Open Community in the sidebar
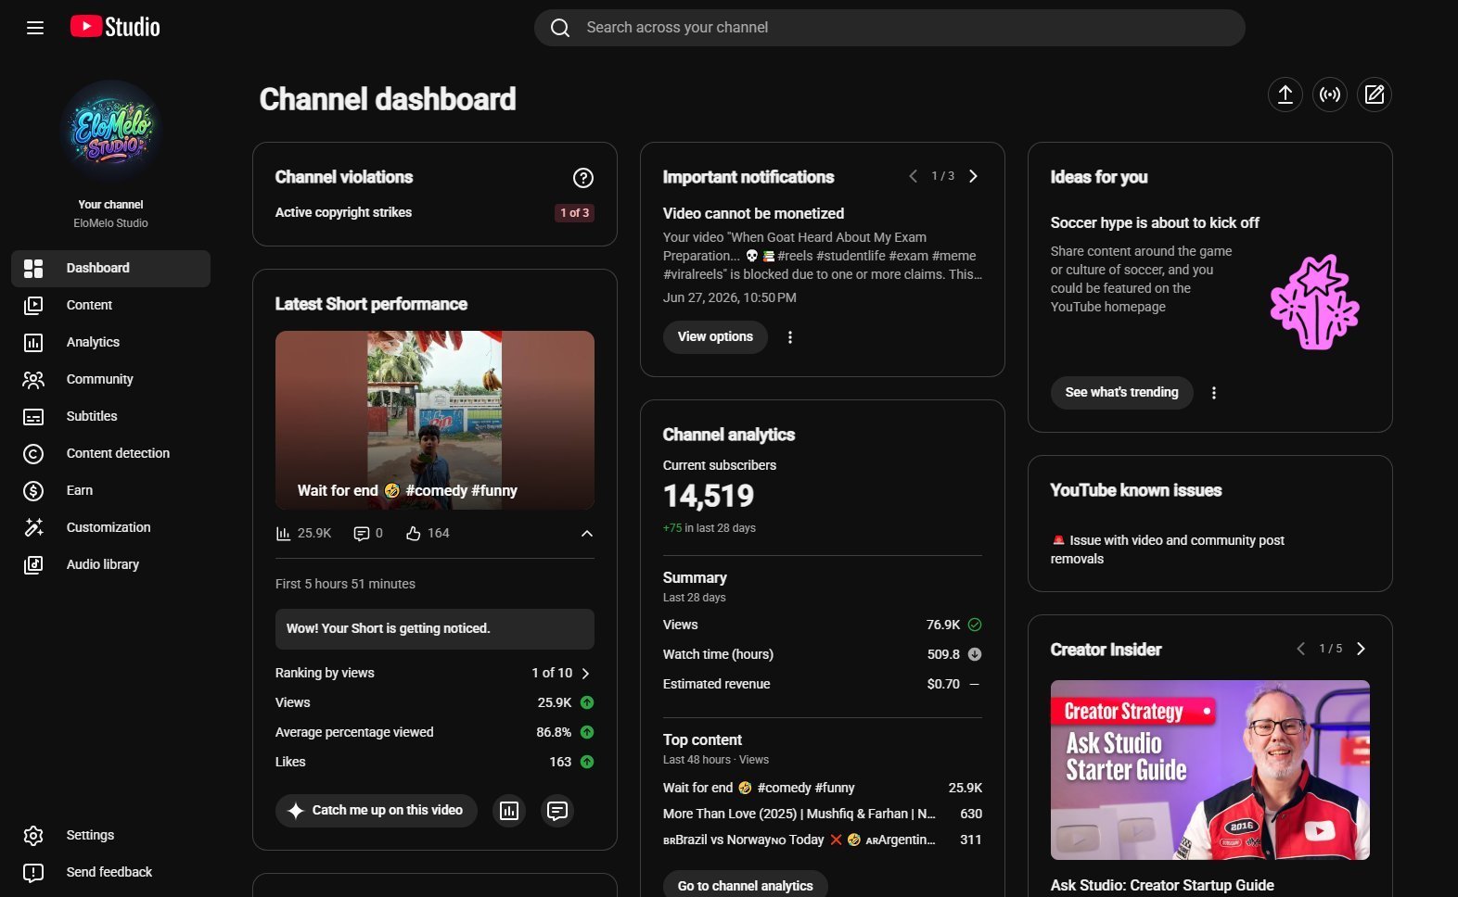This screenshot has height=897, width=1458. point(110,379)
